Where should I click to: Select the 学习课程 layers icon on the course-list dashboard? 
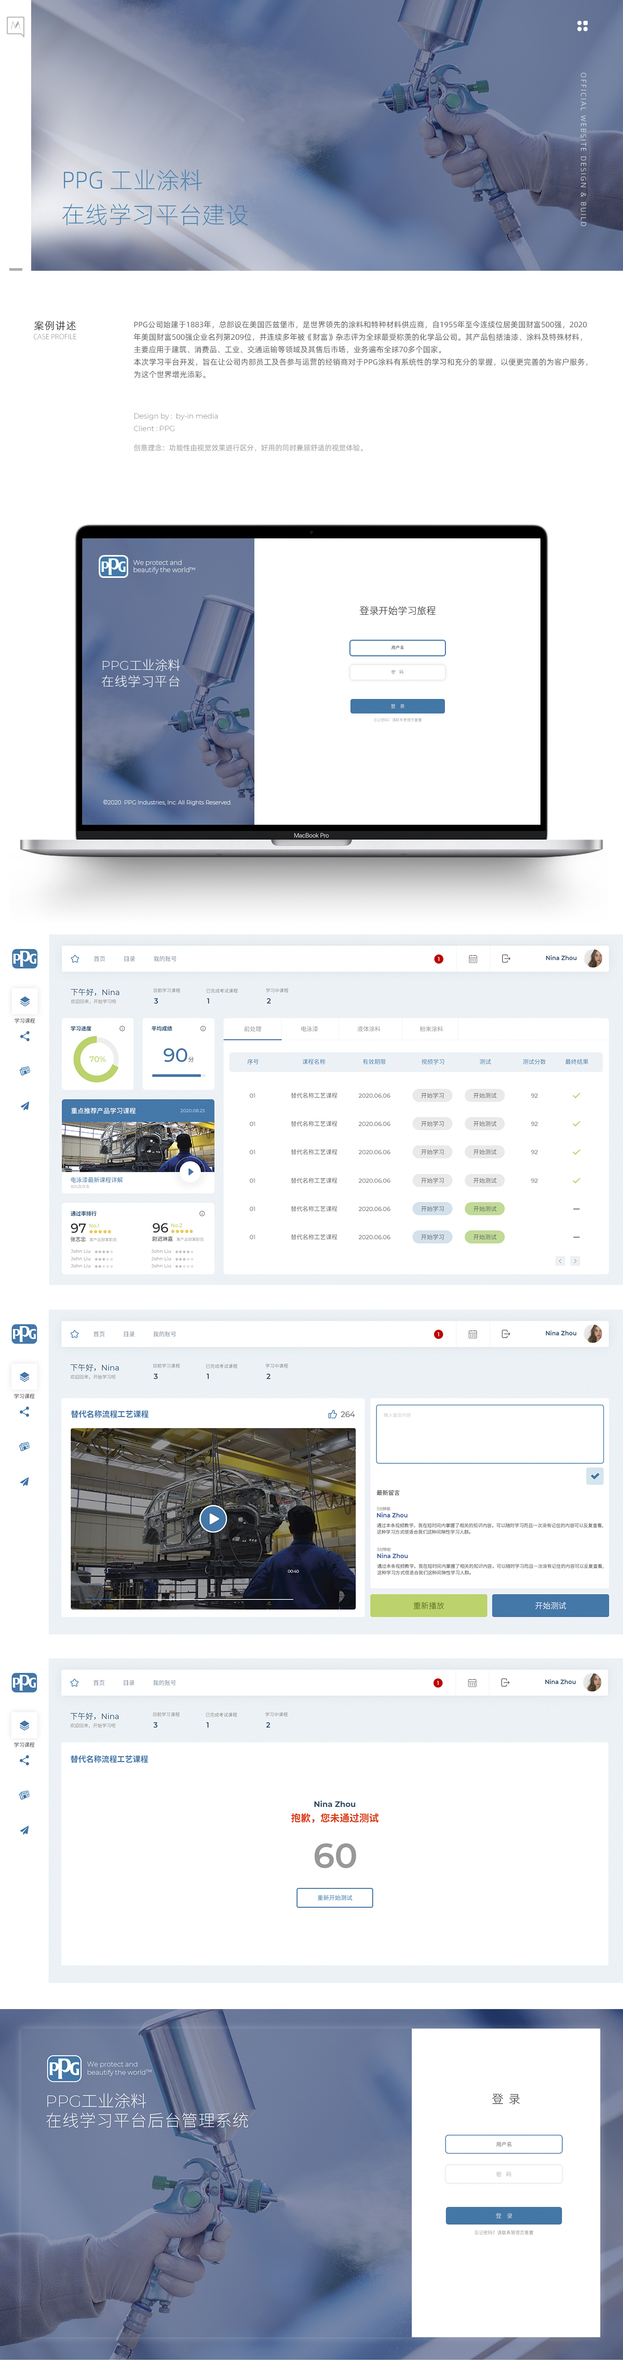tap(24, 1001)
